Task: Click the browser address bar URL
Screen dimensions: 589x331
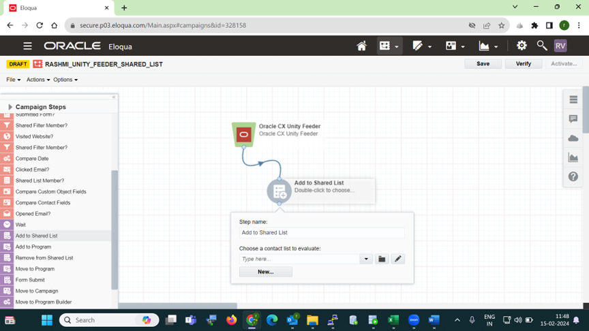Action: point(163,25)
